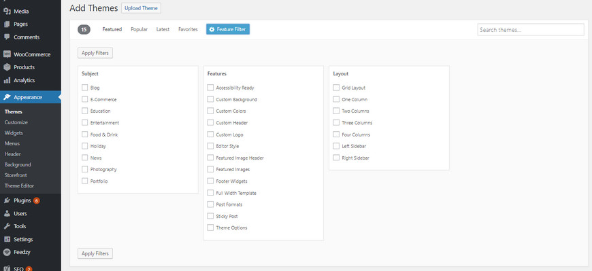Click the Plugins update count badge
This screenshot has height=271, width=592.
pos(36,200)
